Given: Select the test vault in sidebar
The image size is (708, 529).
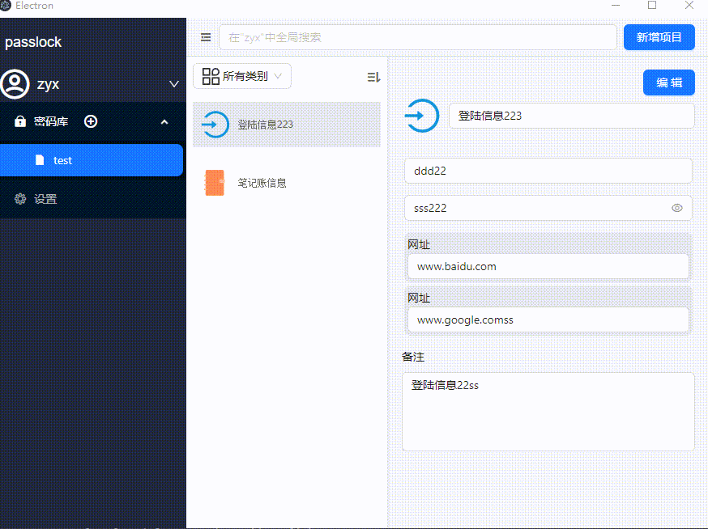Looking at the screenshot, I should point(92,160).
